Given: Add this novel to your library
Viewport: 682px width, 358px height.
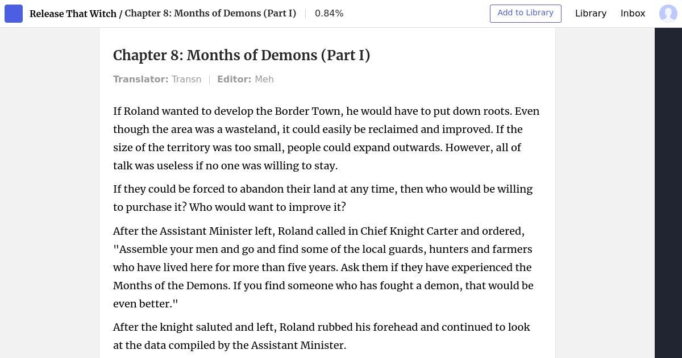Looking at the screenshot, I should point(525,13).
